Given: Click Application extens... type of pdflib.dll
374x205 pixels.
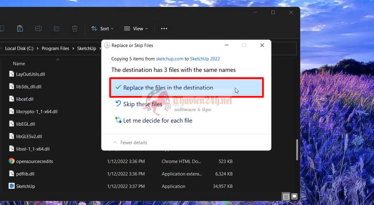Looking at the screenshot, I should (x=182, y=174).
